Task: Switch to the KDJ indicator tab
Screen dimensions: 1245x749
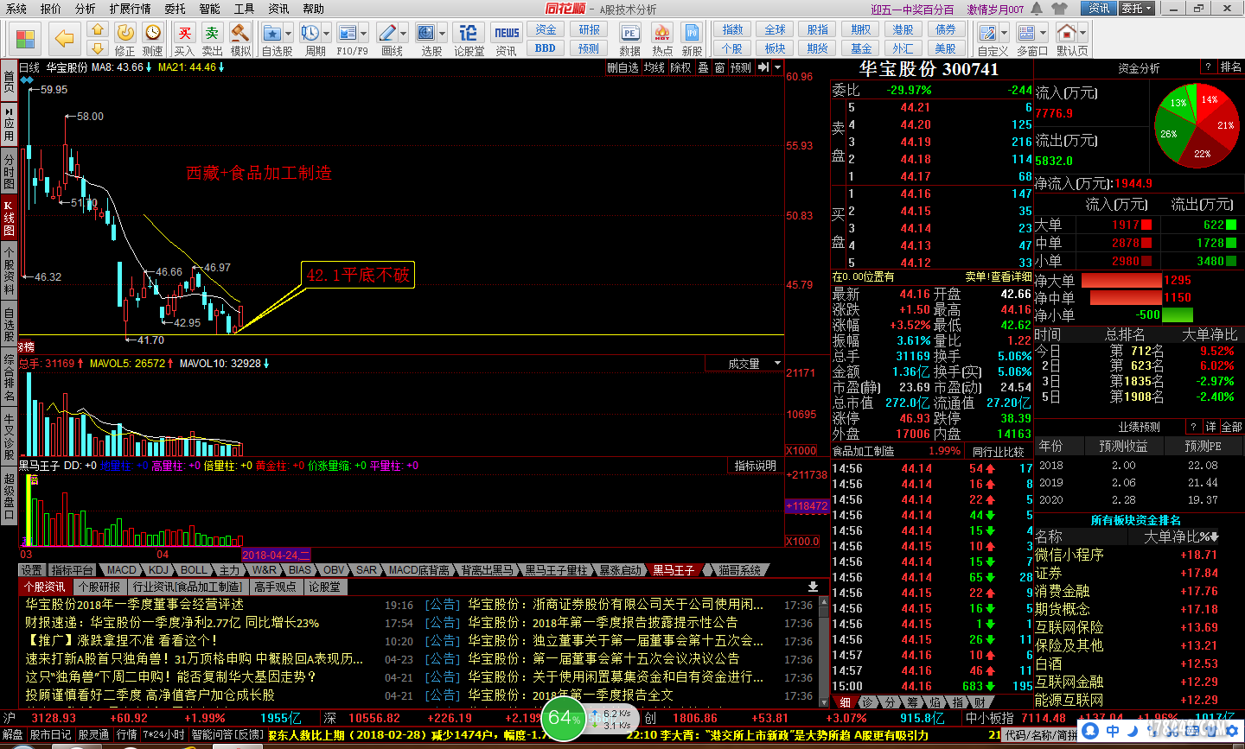Action: [158, 570]
